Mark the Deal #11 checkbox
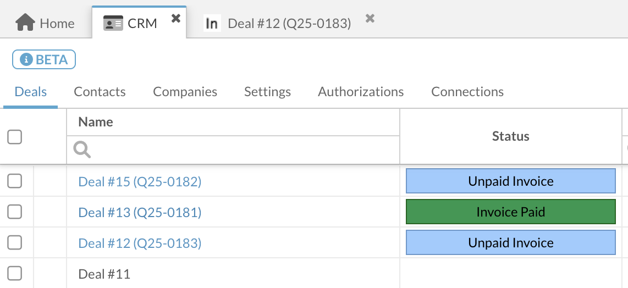 pyautogui.click(x=14, y=273)
